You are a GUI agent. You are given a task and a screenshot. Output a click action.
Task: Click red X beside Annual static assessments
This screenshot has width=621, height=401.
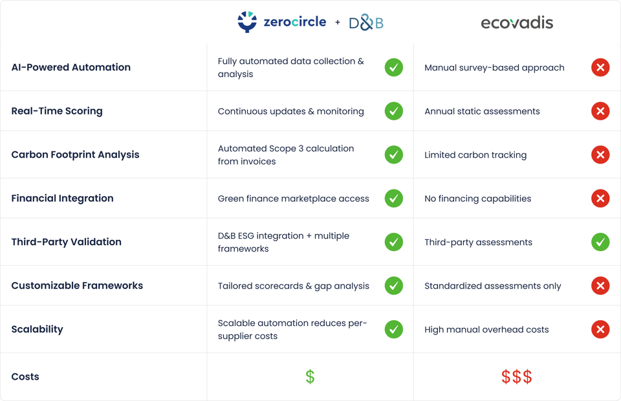pos(600,111)
